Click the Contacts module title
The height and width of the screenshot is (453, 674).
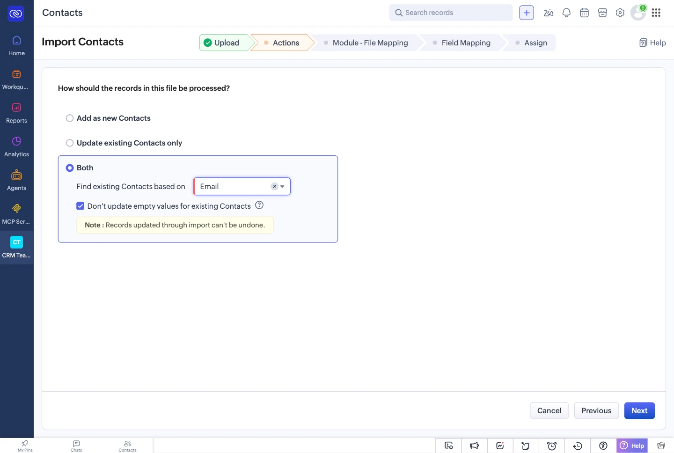[62, 13]
